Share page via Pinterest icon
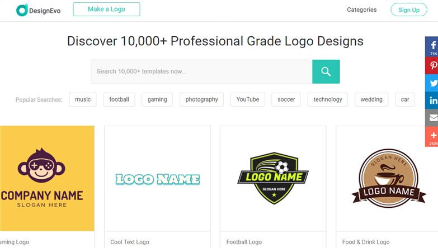 click(432, 65)
